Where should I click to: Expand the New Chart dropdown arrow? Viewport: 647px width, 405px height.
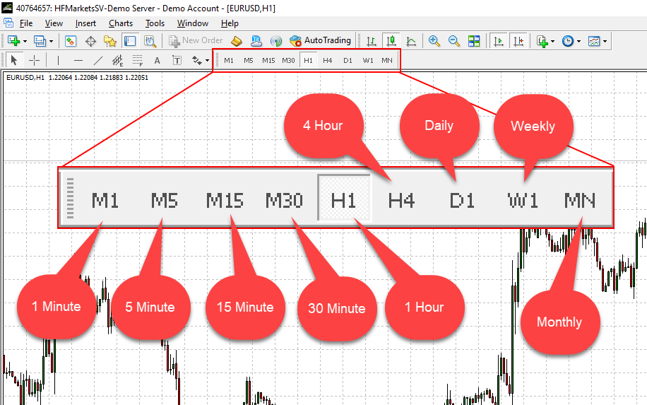(x=25, y=41)
